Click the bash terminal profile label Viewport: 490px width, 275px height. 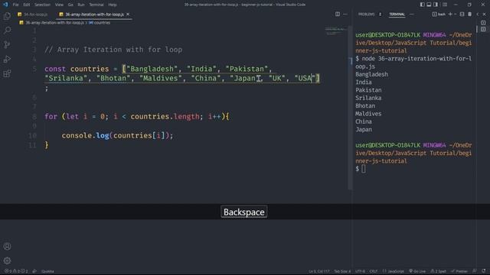tap(439, 14)
